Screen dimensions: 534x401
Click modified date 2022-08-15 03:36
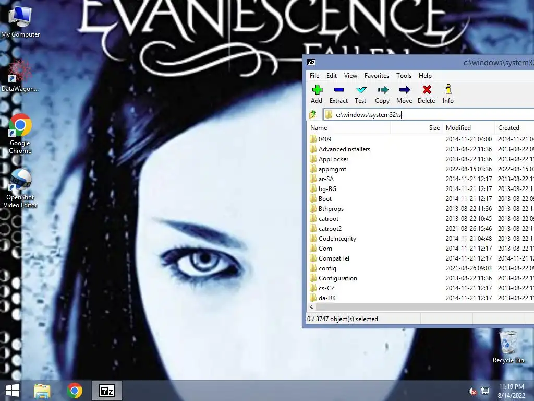[469, 169]
